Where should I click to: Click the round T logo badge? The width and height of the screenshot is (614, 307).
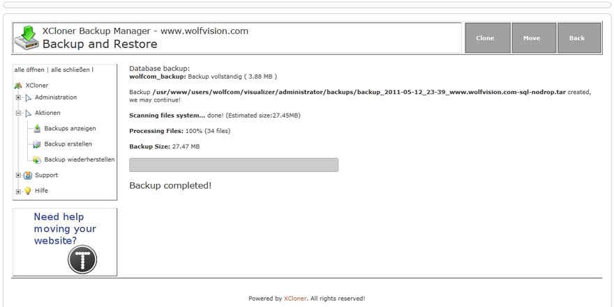82,260
